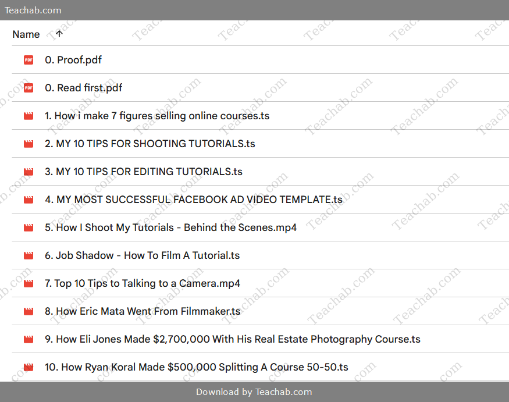
Task: Click video icon beside Job Shadow file
Action: pos(29,255)
